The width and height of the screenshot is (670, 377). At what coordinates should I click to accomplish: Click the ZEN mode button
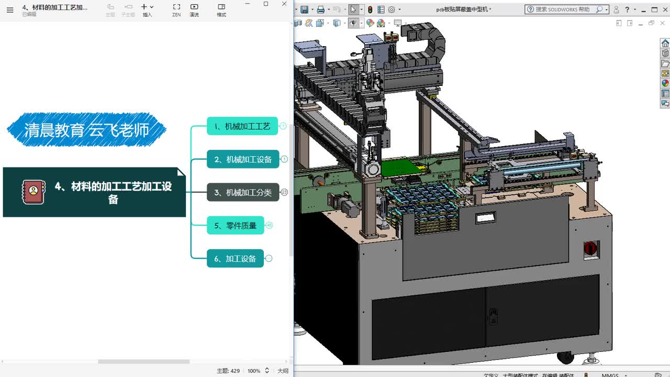point(176,10)
